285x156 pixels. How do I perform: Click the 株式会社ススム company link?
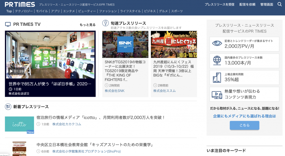point(164,91)
